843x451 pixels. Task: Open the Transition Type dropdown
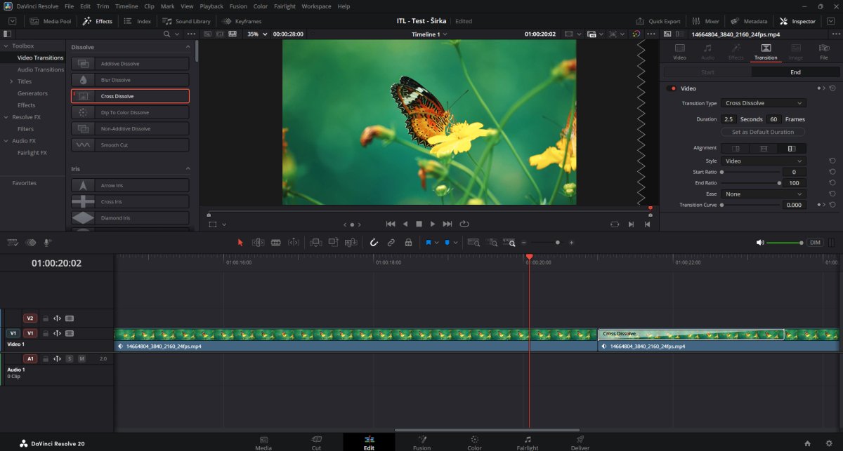pyautogui.click(x=764, y=103)
